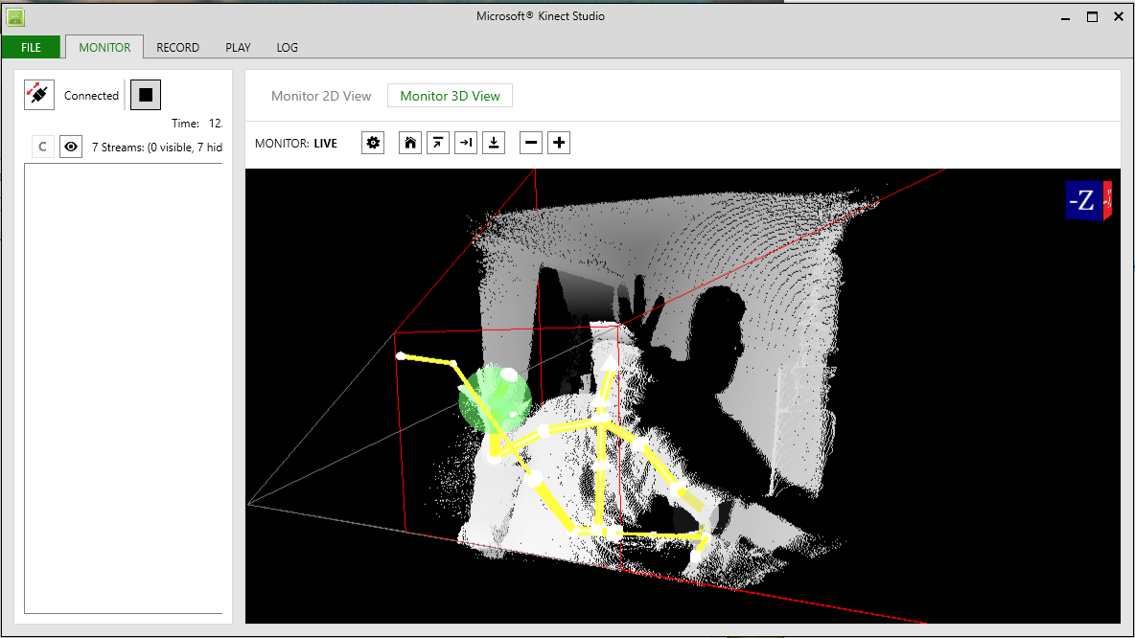Close the Kinect Studio window
This screenshot has height=638, width=1135.
click(1119, 16)
